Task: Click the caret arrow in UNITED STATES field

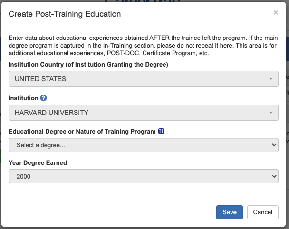Action: point(271,79)
